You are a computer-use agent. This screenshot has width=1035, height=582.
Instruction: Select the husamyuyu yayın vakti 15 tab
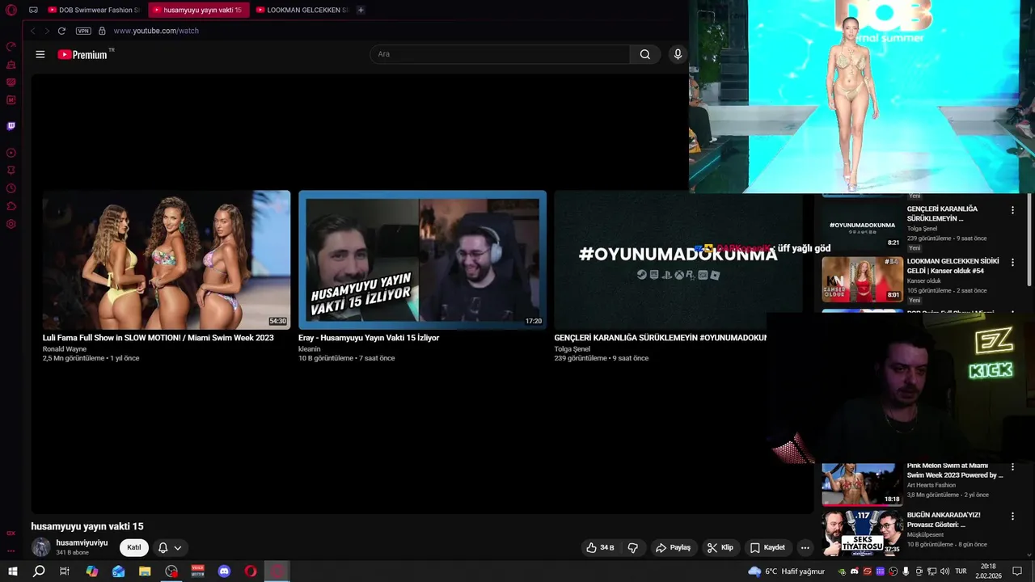tap(198, 10)
